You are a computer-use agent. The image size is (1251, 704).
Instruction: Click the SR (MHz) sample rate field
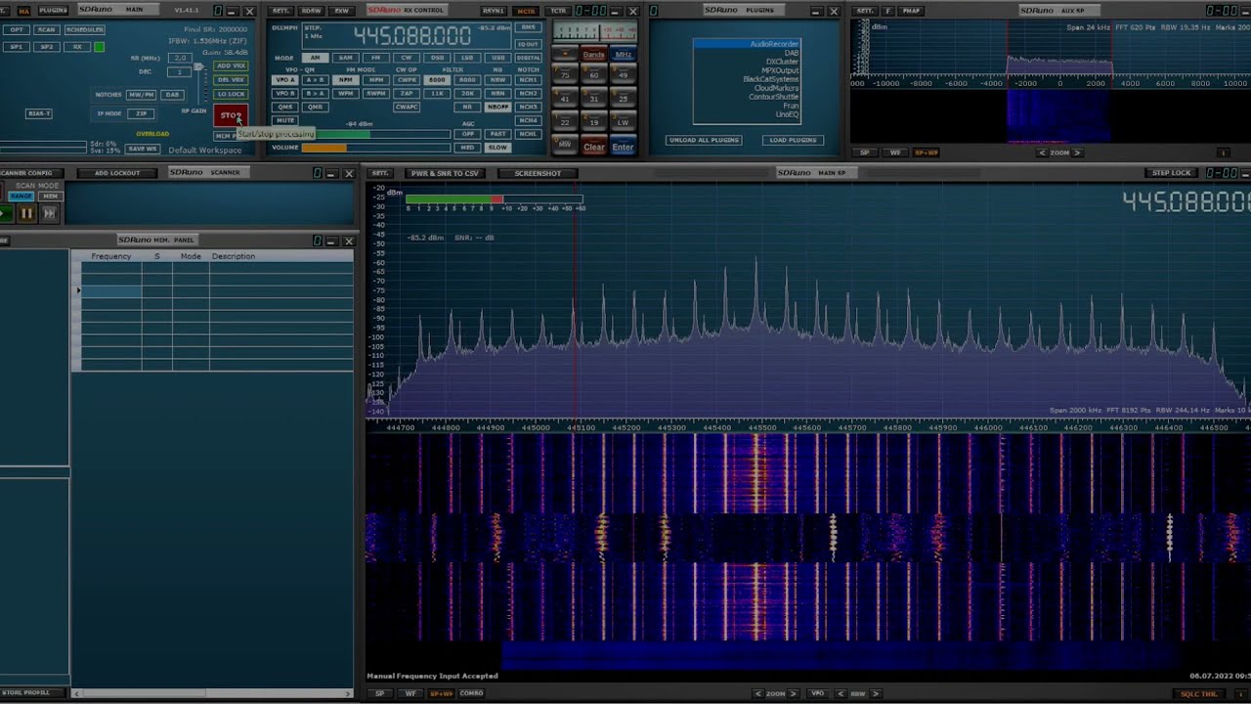(179, 59)
